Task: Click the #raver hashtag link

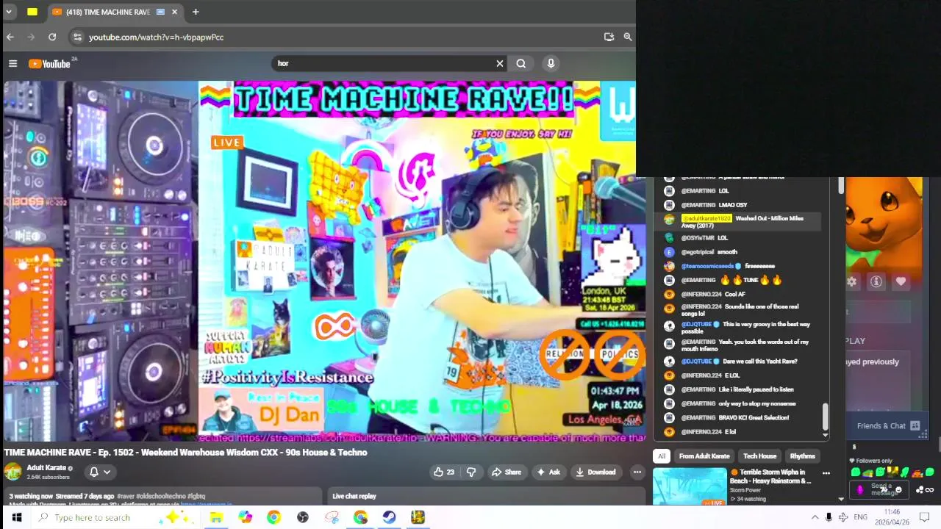Action: click(x=126, y=496)
